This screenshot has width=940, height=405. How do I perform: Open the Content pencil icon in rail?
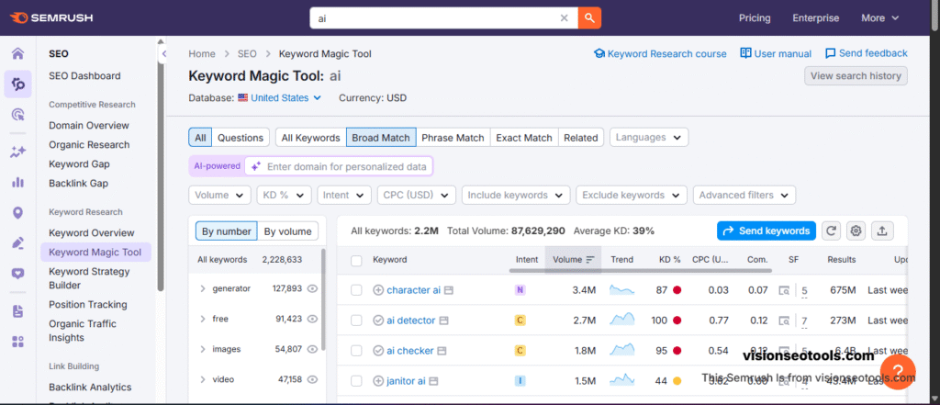coord(18,243)
